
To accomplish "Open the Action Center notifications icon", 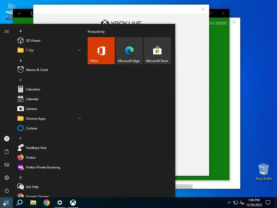I will (268, 203).
